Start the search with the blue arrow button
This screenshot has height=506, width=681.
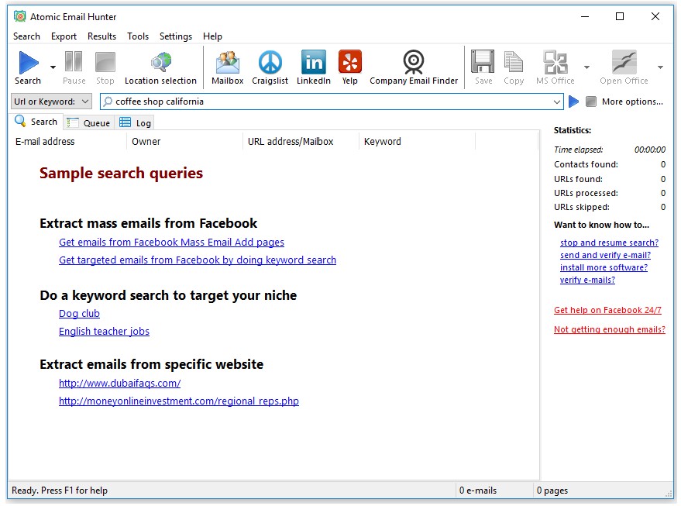(x=573, y=101)
